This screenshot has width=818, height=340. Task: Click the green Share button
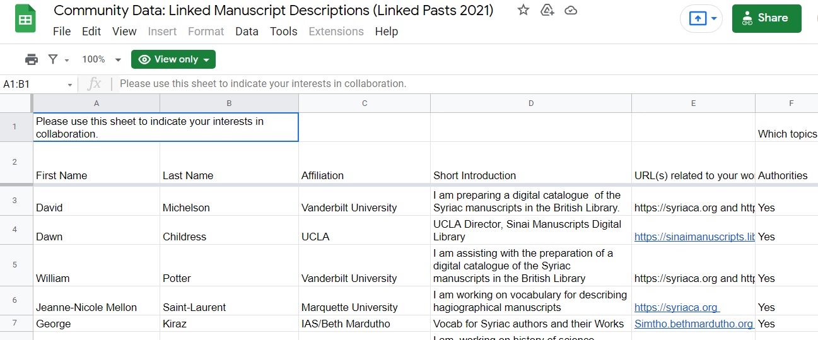tap(766, 18)
